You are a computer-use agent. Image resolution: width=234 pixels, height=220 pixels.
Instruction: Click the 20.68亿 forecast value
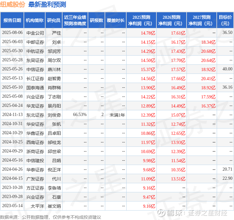pyautogui.click(x=208, y=51)
